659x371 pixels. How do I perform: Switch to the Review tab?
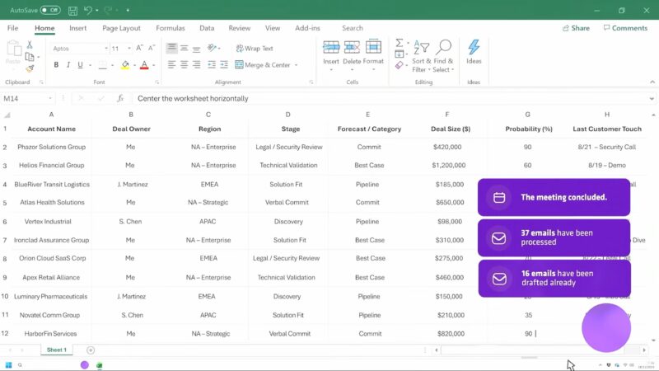click(240, 28)
